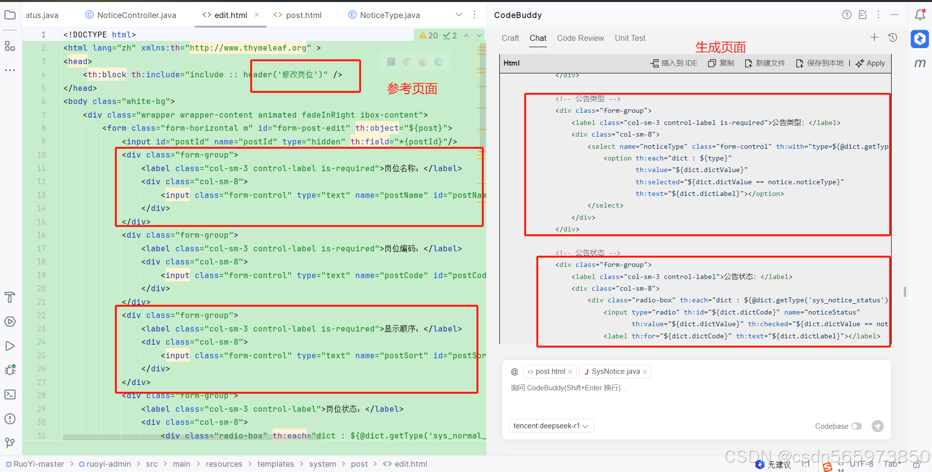
Task: Open the Debug tool window bug icon
Action: pos(10,370)
